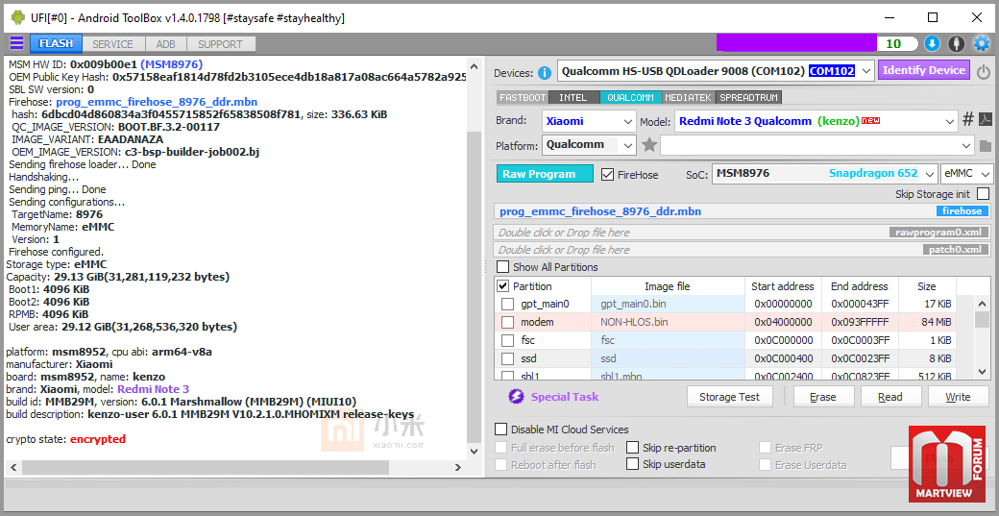Switch to the SERVICE tab
999x516 pixels.
112,44
